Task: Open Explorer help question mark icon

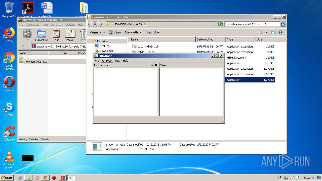Action: click(x=280, y=32)
